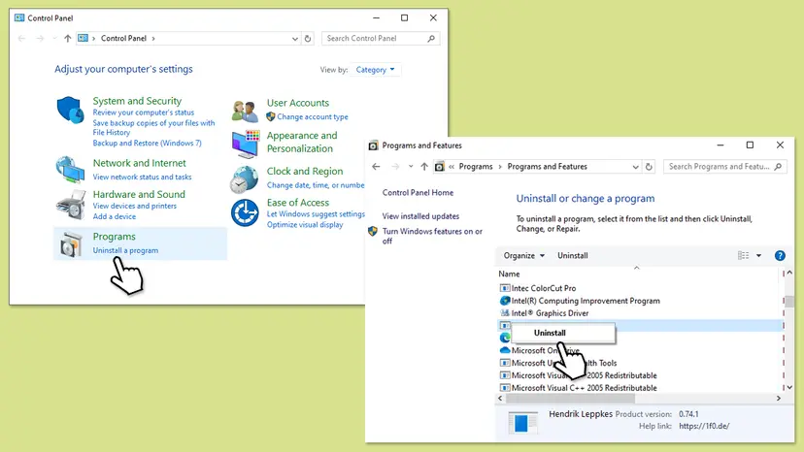The image size is (804, 452).
Task: Open System and Security heading
Action: click(137, 101)
